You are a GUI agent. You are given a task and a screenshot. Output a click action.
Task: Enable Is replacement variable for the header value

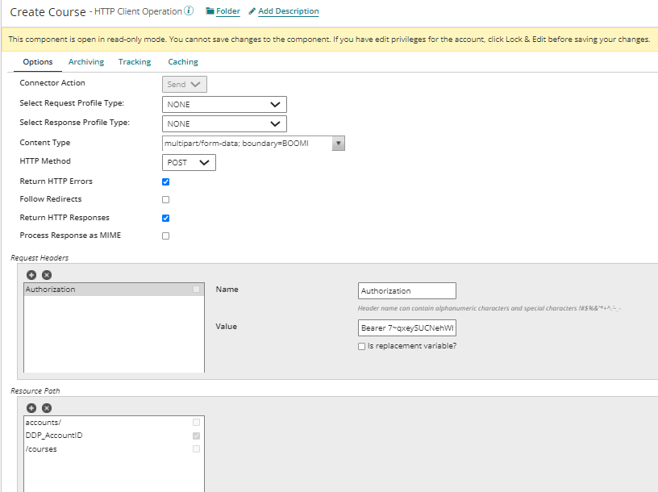click(362, 346)
